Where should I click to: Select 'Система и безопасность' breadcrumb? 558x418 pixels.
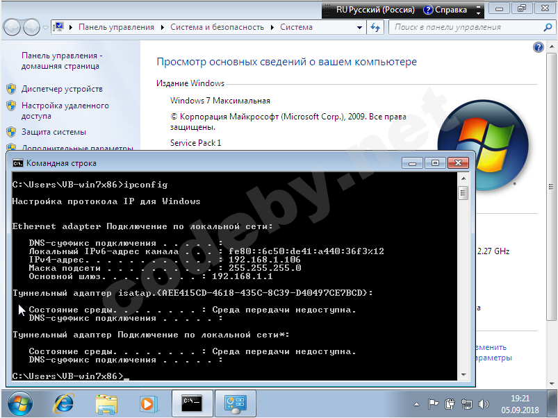point(217,27)
